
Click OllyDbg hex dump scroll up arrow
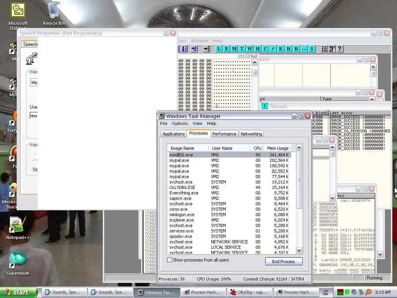(254, 62)
